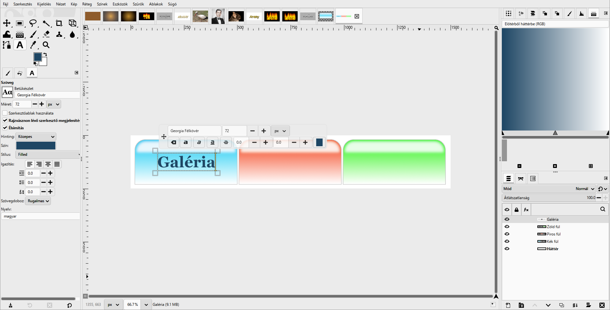The width and height of the screenshot is (610, 310).
Task: Click the italic button in on-canvas text editor
Action: 199,142
